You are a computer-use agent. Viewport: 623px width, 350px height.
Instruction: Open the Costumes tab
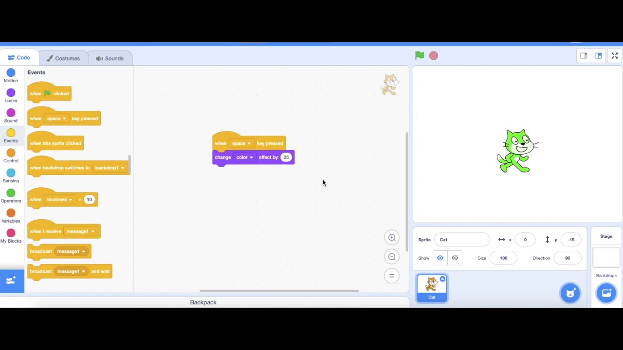click(x=63, y=58)
